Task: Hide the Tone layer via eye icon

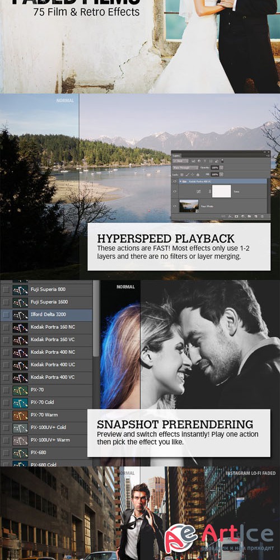Action: pyautogui.click(x=175, y=192)
